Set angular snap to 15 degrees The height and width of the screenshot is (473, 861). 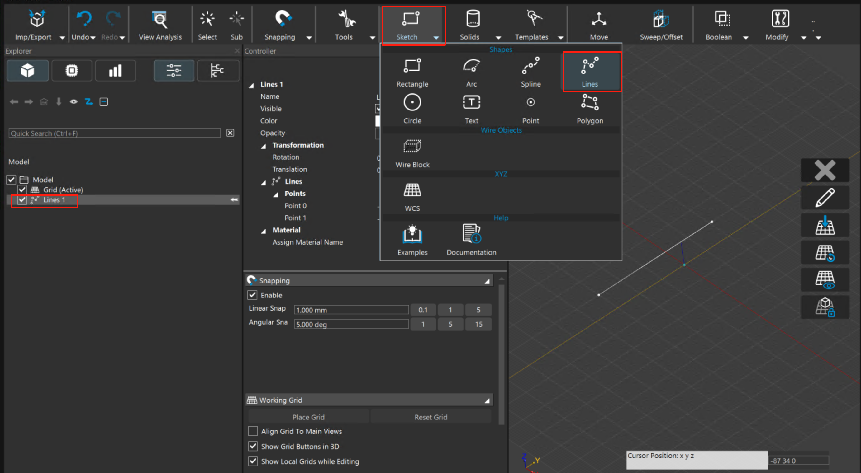[x=478, y=324]
